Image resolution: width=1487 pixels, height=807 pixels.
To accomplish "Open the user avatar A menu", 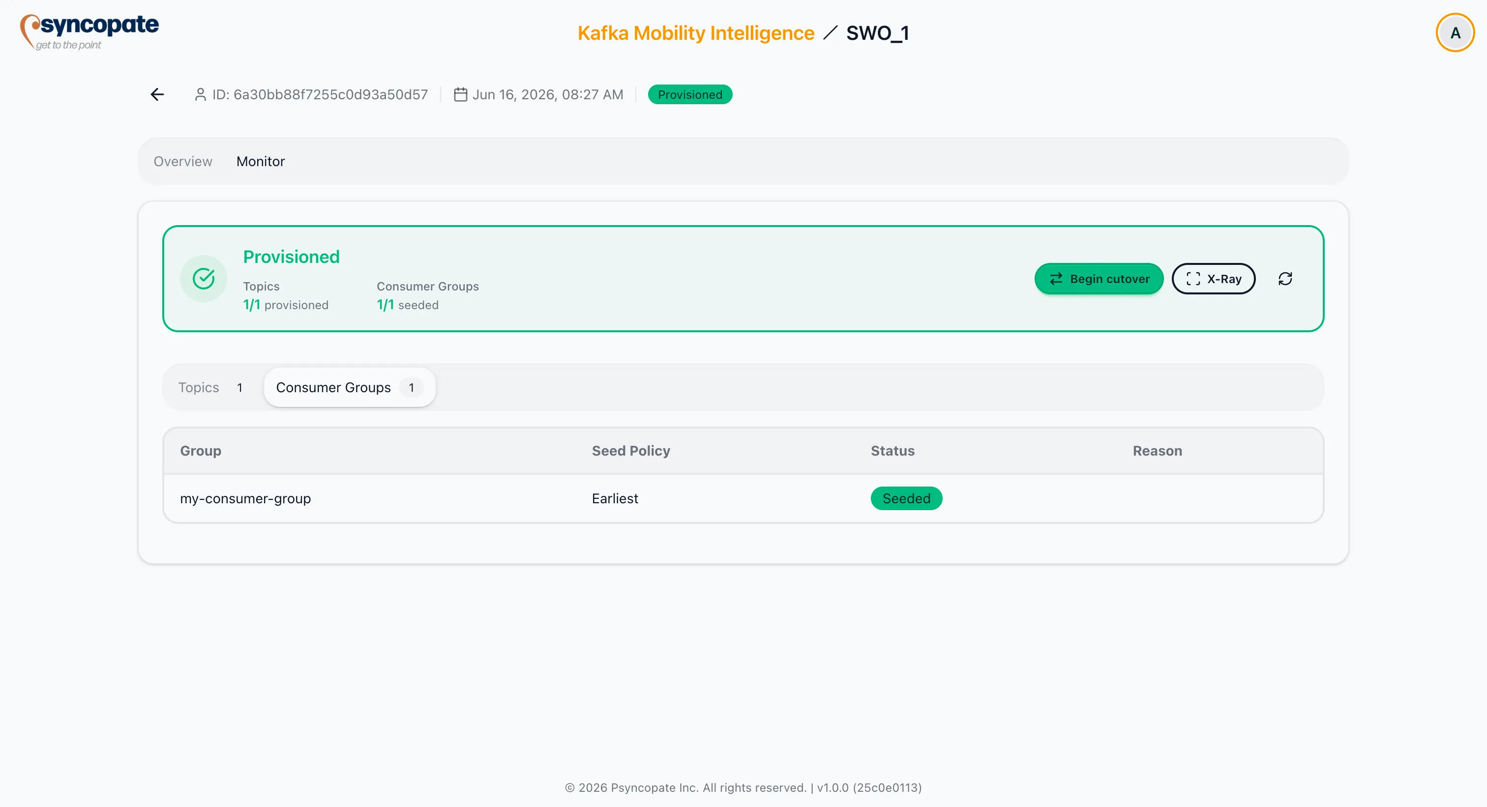I will click(x=1455, y=33).
